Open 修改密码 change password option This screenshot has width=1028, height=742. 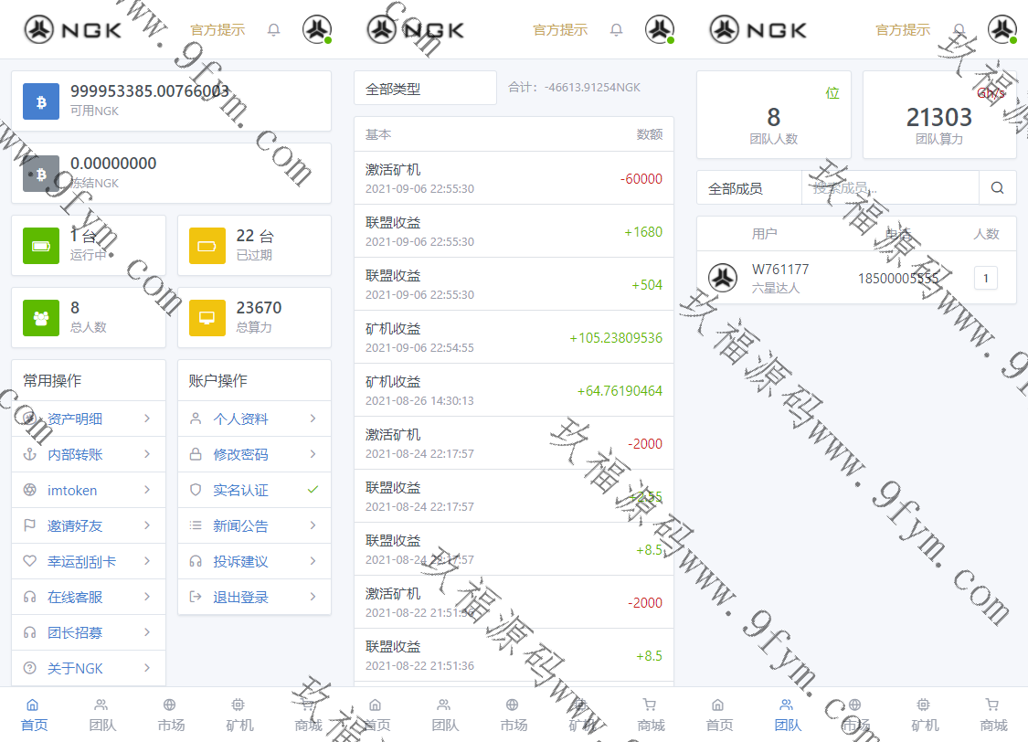pyautogui.click(x=254, y=455)
